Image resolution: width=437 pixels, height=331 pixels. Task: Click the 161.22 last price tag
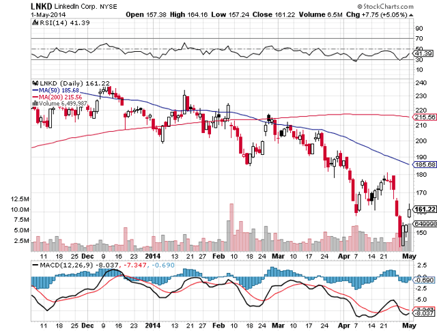(425, 210)
